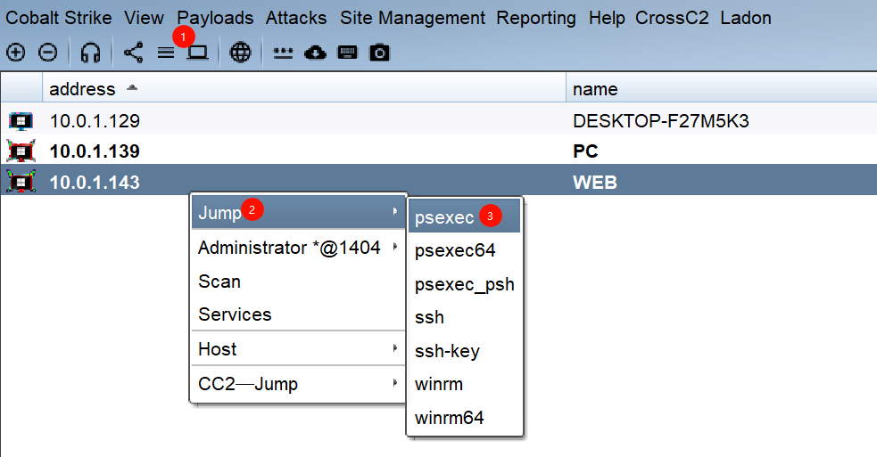View credentials with the password dots icon

[x=283, y=53]
